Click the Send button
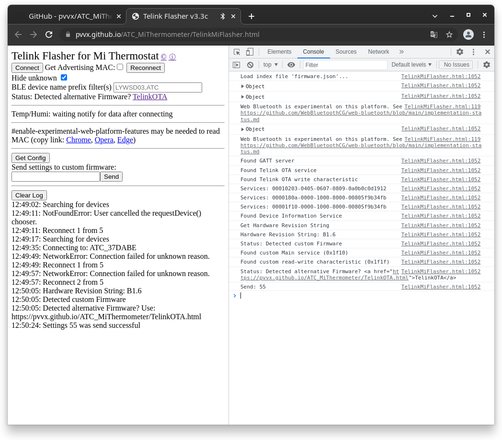Image resolution: width=502 pixels, height=440 pixels. tap(112, 176)
